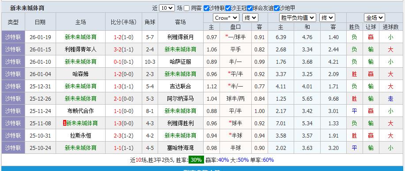Screen dimensions: 405x171
Task: Click the 平 result in the 布赖代合作 row
Action: click(354, 111)
